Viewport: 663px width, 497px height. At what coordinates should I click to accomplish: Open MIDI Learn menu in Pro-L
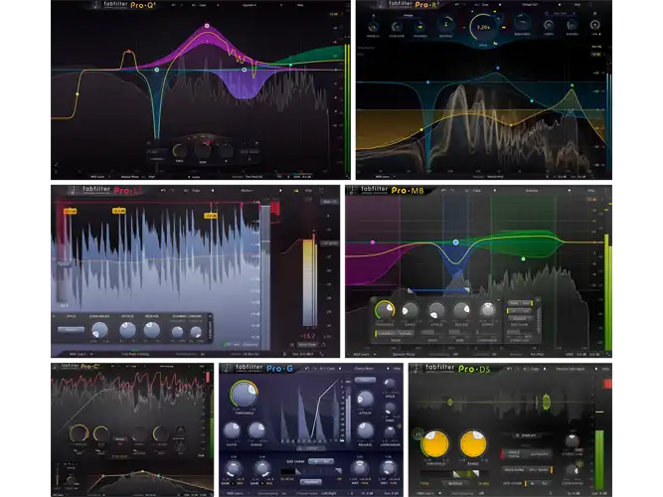pos(82,354)
